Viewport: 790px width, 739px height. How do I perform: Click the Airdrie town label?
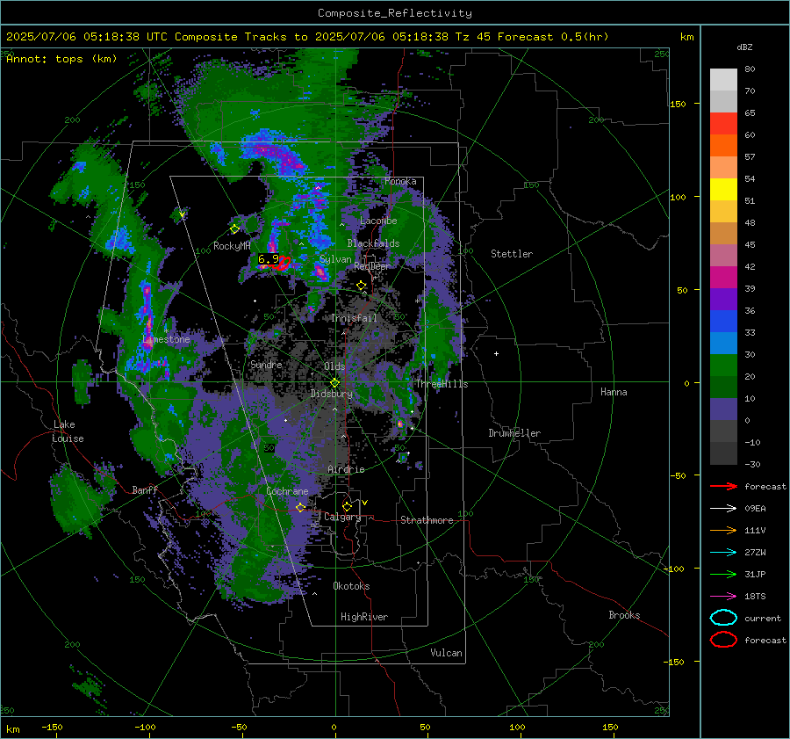point(346,469)
